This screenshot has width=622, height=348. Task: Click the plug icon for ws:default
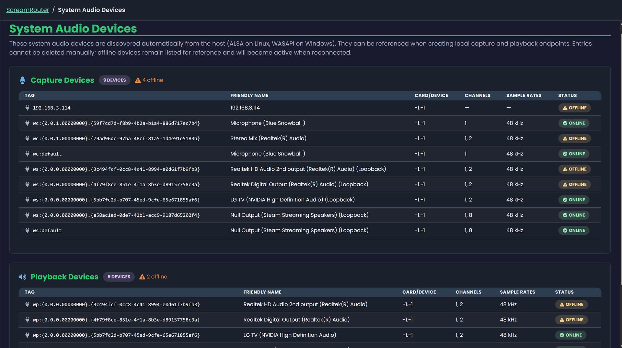27,230
